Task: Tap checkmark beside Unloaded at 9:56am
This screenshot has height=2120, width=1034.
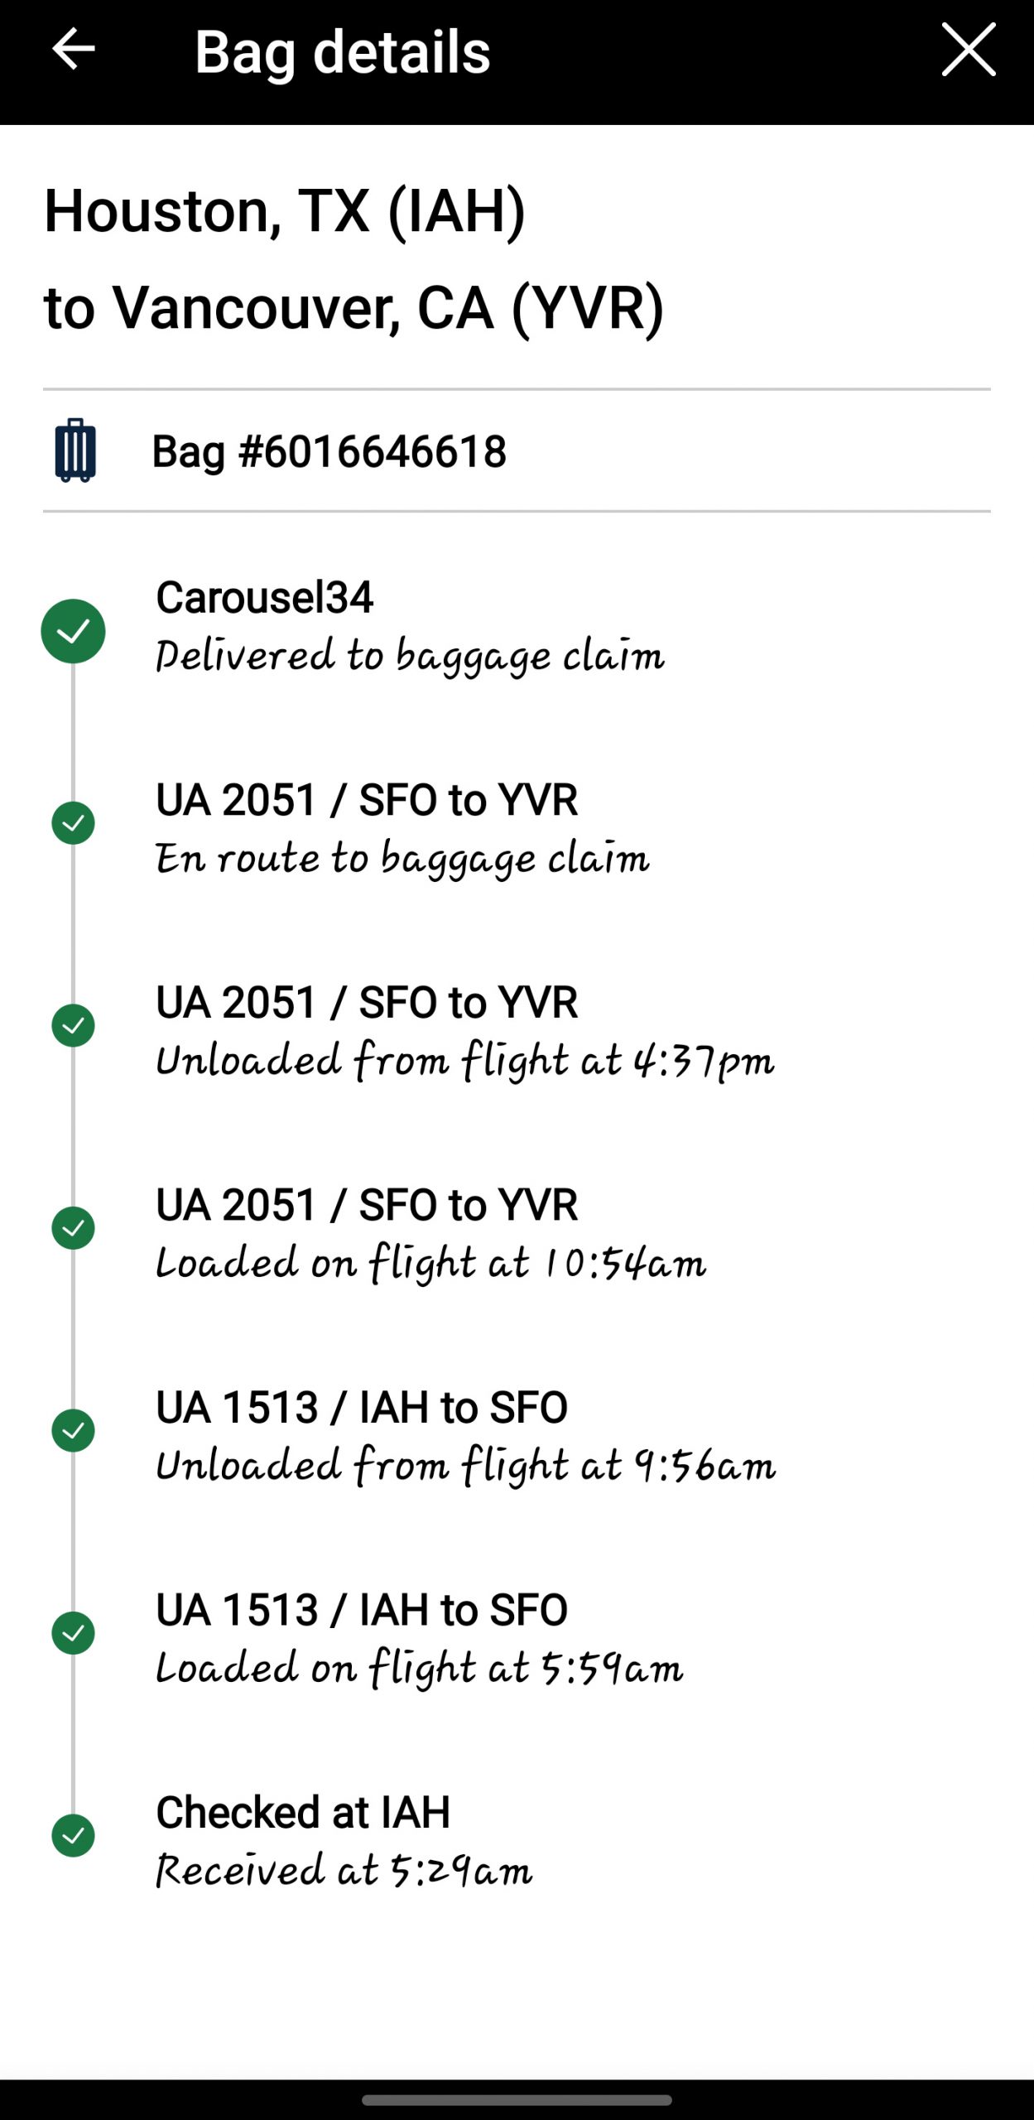Action: click(73, 1430)
